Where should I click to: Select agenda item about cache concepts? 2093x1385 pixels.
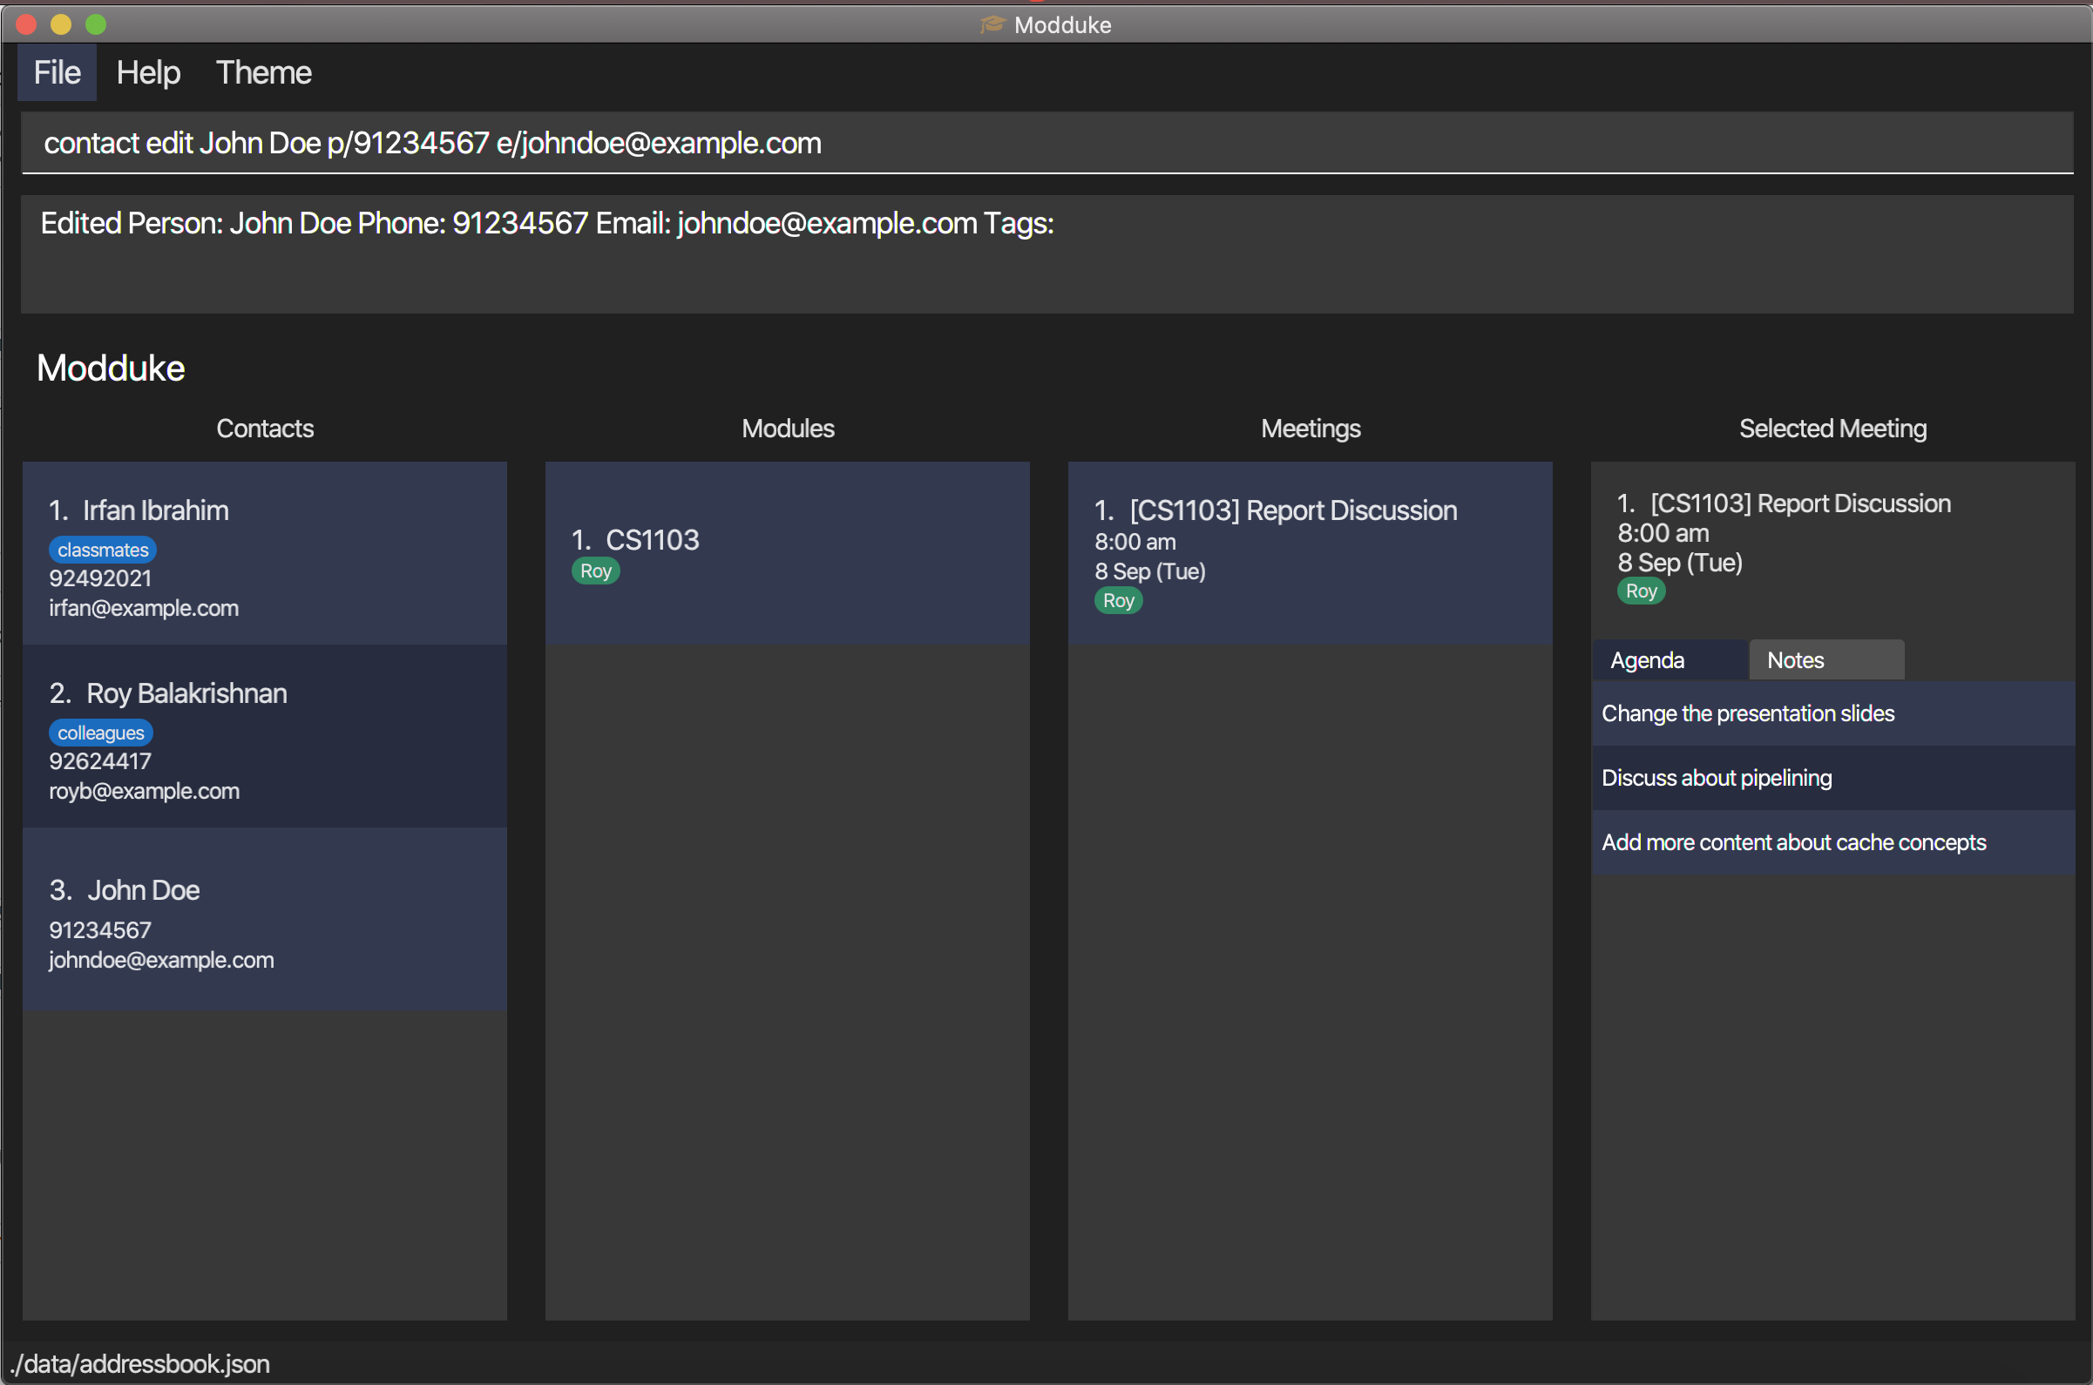(x=1832, y=841)
